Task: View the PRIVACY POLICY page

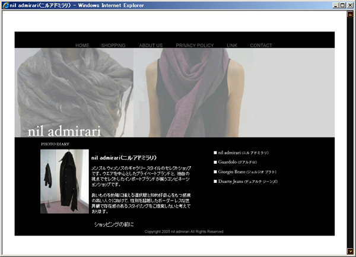Action: coord(195,45)
